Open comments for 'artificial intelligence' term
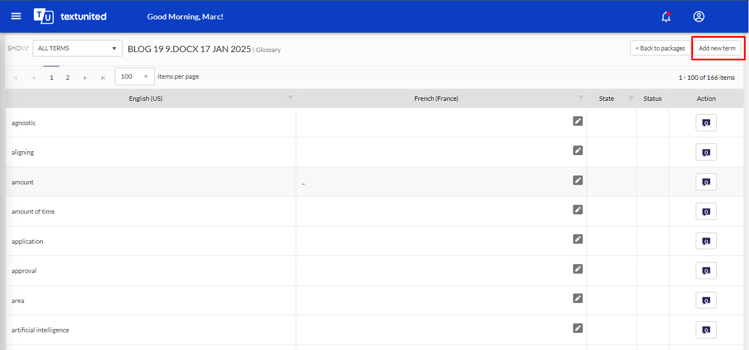 (706, 330)
